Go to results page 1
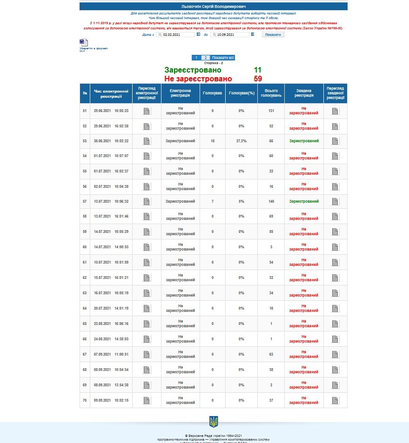Screen dimensions: 409x443 pos(196,58)
